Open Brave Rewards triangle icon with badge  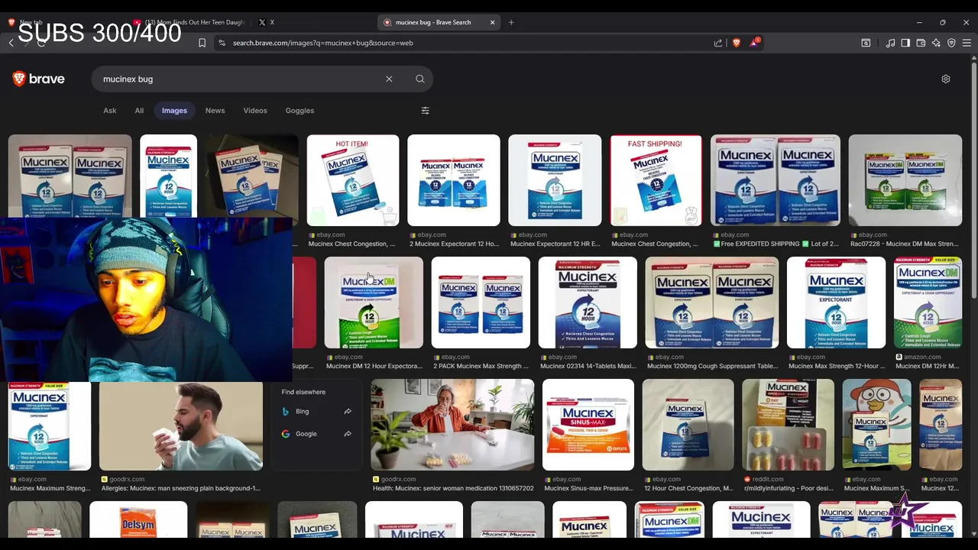754,43
